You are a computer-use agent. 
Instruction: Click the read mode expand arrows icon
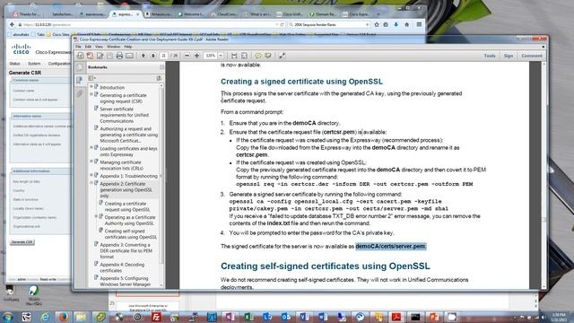pyautogui.click(x=282, y=56)
